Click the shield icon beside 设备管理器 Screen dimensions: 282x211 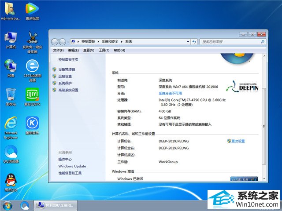(x=54, y=69)
